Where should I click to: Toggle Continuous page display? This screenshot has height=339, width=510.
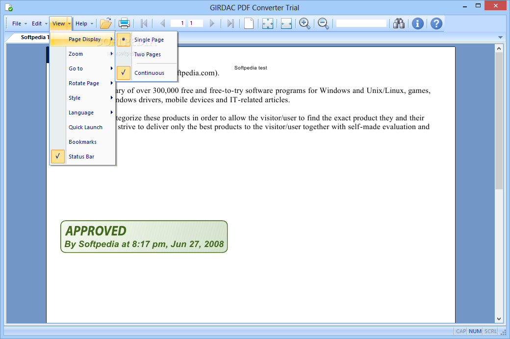click(x=147, y=73)
